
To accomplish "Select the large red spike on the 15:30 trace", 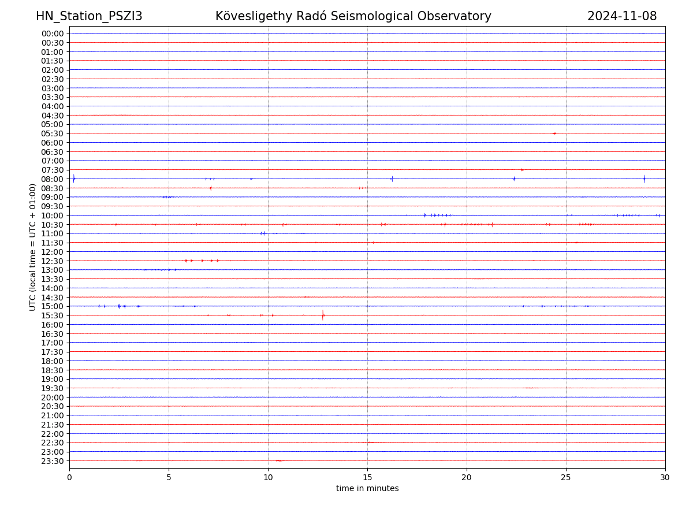I will 323,315.
